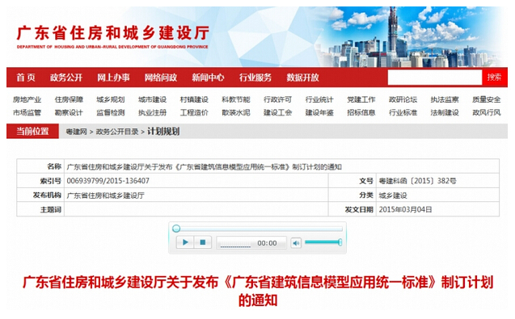
Task: Select the date 2015年03月04日
Action: [x=405, y=209]
